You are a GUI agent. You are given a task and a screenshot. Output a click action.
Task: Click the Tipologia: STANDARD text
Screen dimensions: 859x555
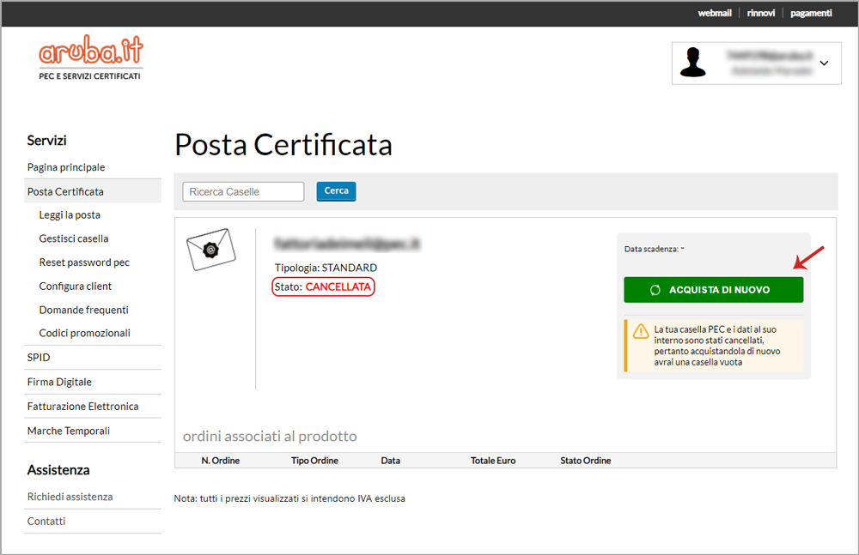pyautogui.click(x=326, y=268)
